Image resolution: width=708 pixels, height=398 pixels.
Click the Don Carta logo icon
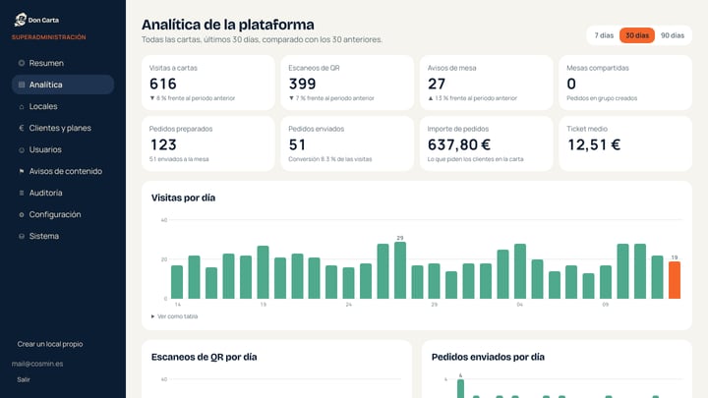point(21,20)
